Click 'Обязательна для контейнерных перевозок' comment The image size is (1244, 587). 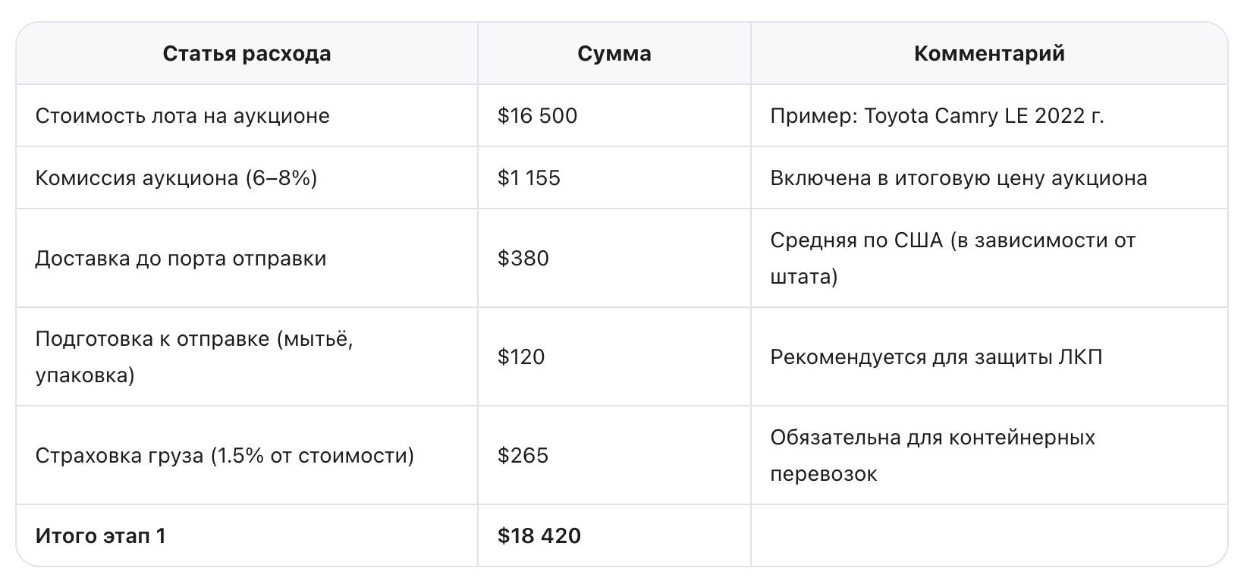point(932,455)
